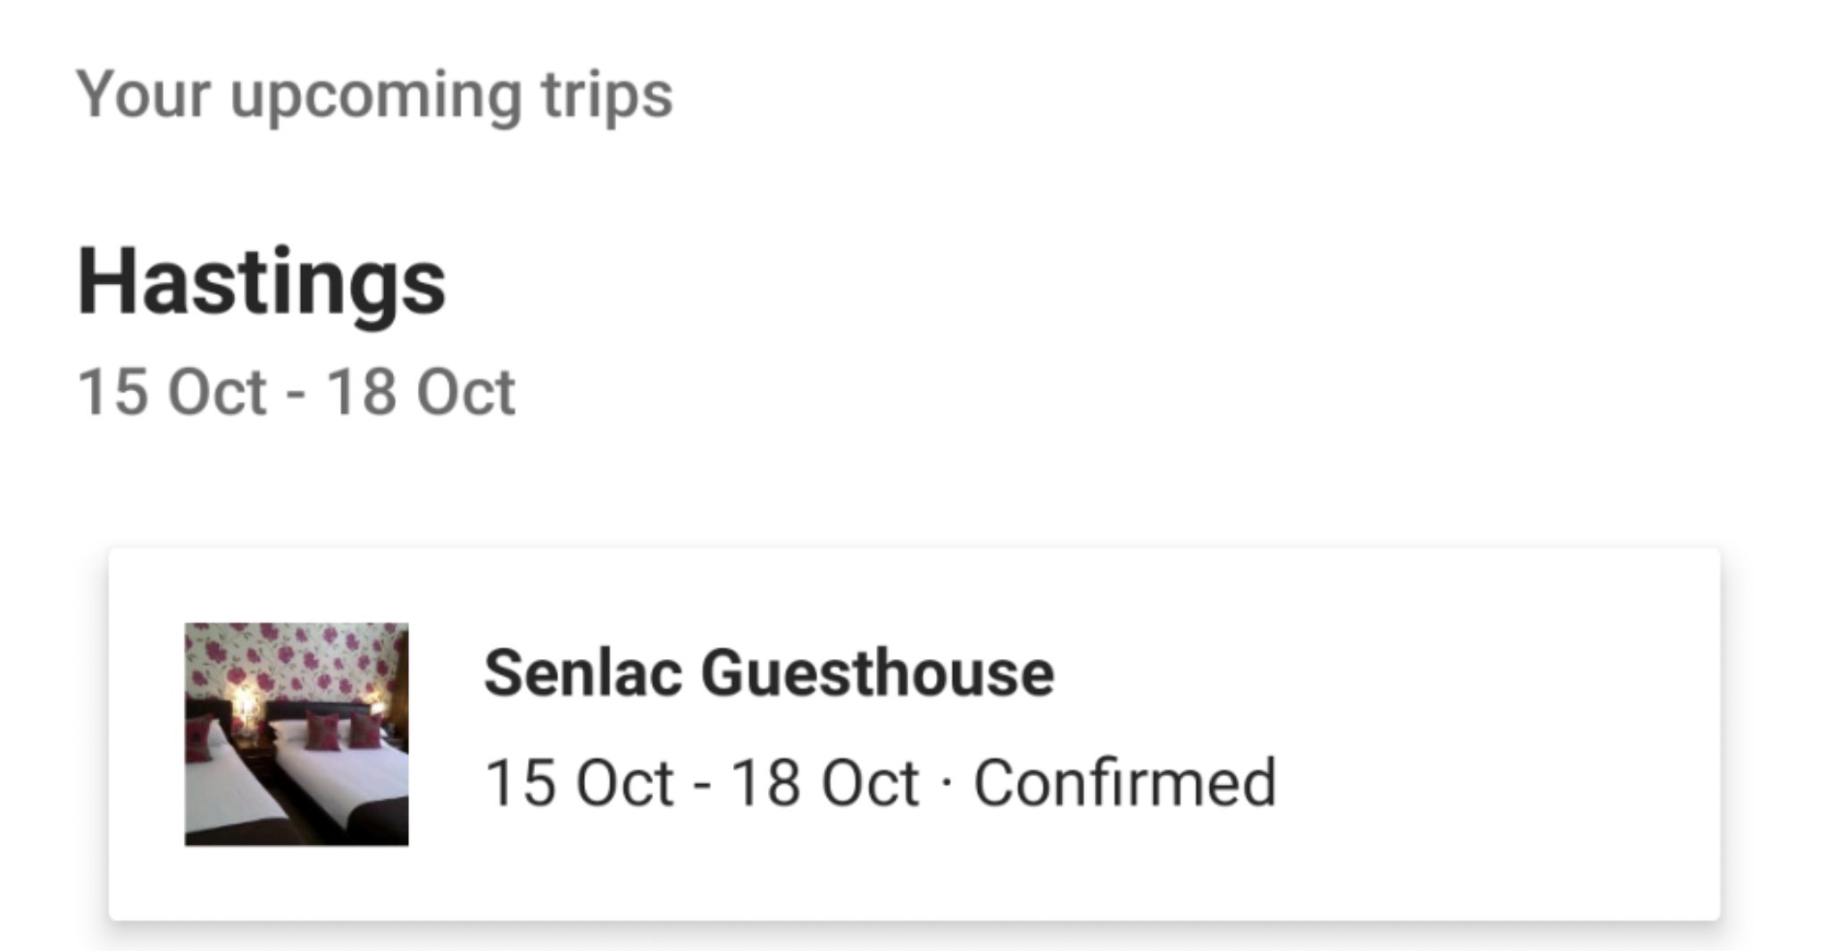Select the word 'Guesthouse' in the card
Screen dimensions: 1829x951
click(877, 672)
